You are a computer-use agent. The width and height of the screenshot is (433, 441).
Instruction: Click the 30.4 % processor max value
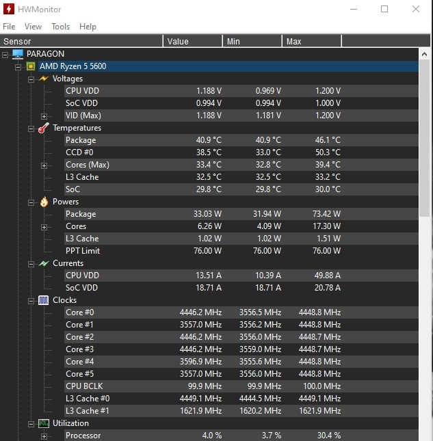329,436
